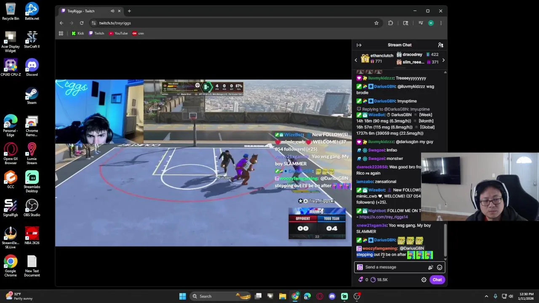Select the TreyRiggs - Twitch tab
Image resolution: width=539 pixels, height=303 pixels.
point(90,11)
